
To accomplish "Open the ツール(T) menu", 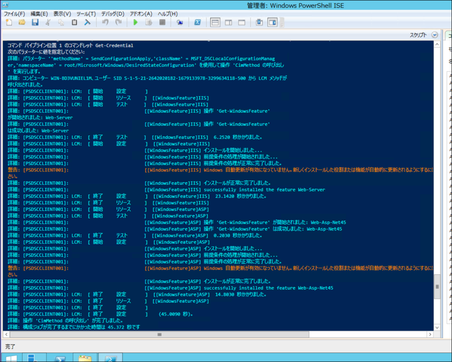I will point(86,14).
